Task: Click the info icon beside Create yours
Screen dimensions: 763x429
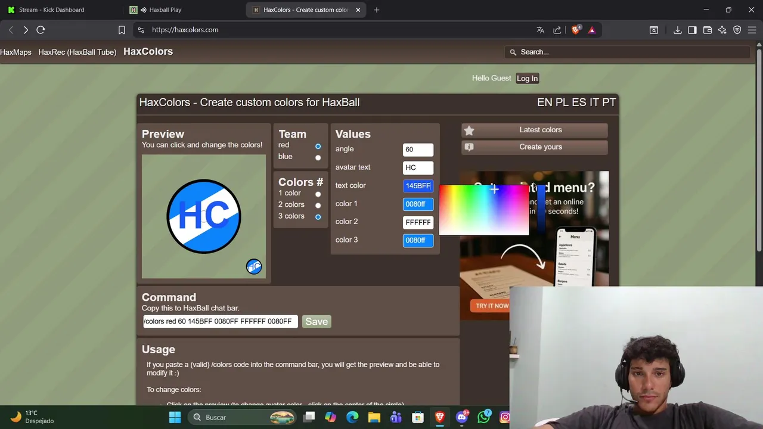Action: [x=469, y=147]
